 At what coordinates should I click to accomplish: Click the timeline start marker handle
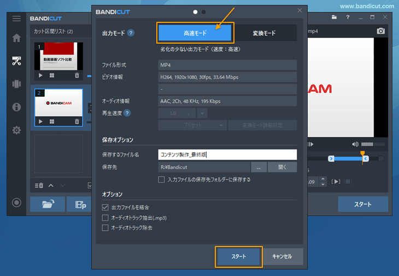coord(331,159)
